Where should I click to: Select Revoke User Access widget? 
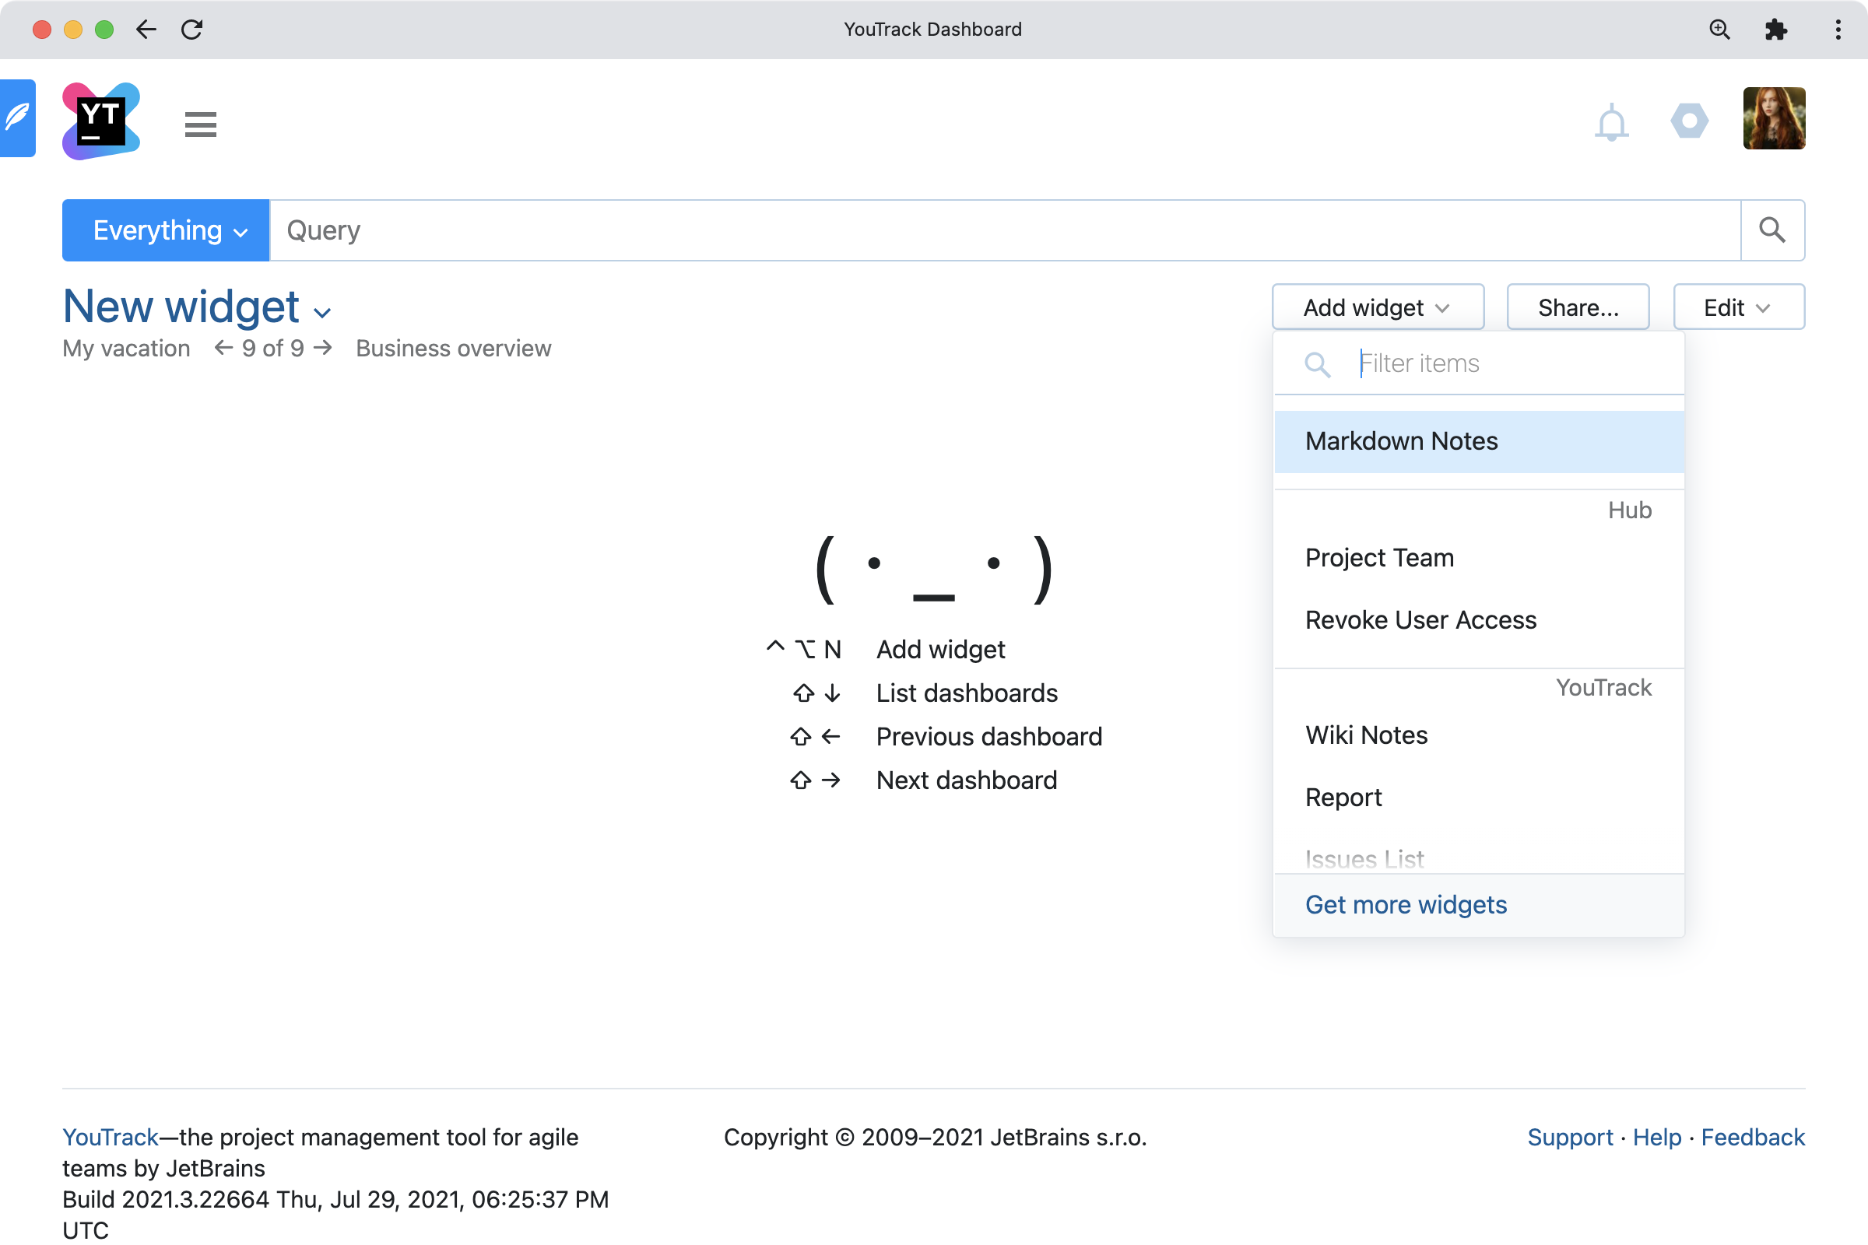(x=1479, y=620)
